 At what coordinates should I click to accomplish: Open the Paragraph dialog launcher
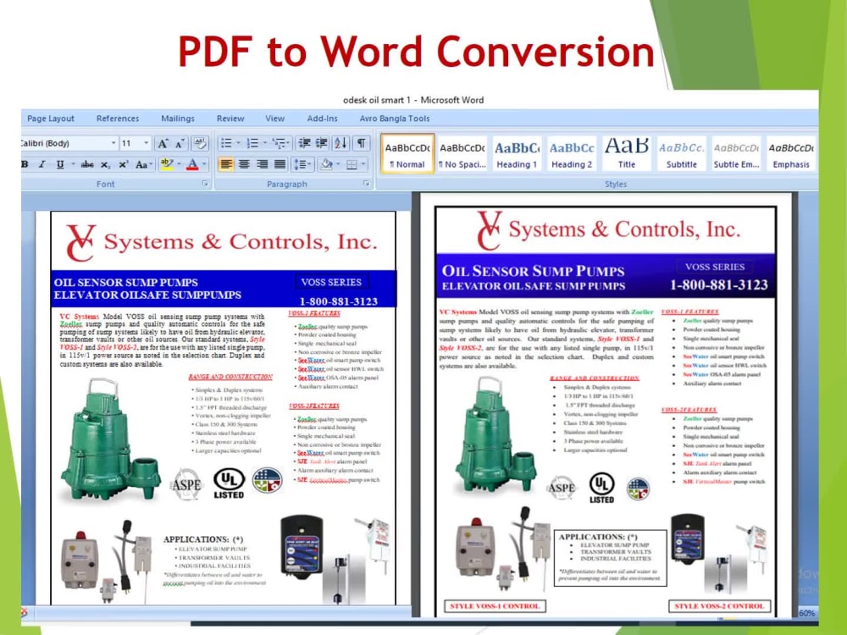tap(366, 184)
